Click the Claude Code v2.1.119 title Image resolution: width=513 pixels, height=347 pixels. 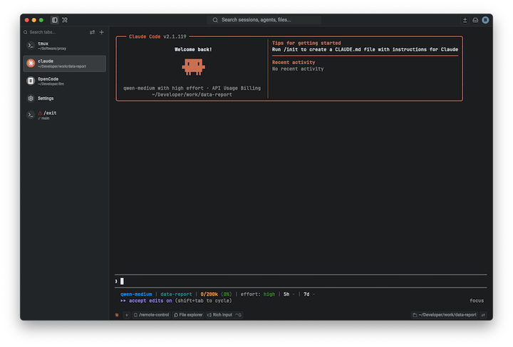pos(157,36)
